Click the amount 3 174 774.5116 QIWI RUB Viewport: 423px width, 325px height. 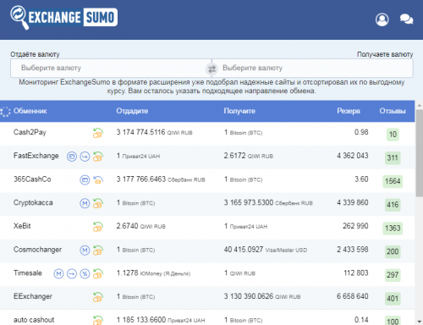click(x=154, y=132)
